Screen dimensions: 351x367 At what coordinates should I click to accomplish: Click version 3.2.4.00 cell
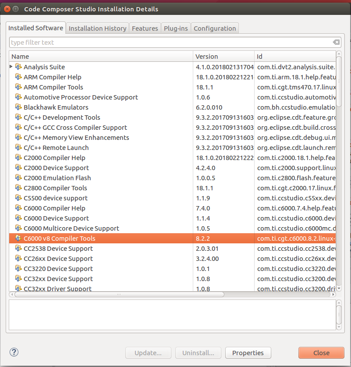tap(207, 259)
